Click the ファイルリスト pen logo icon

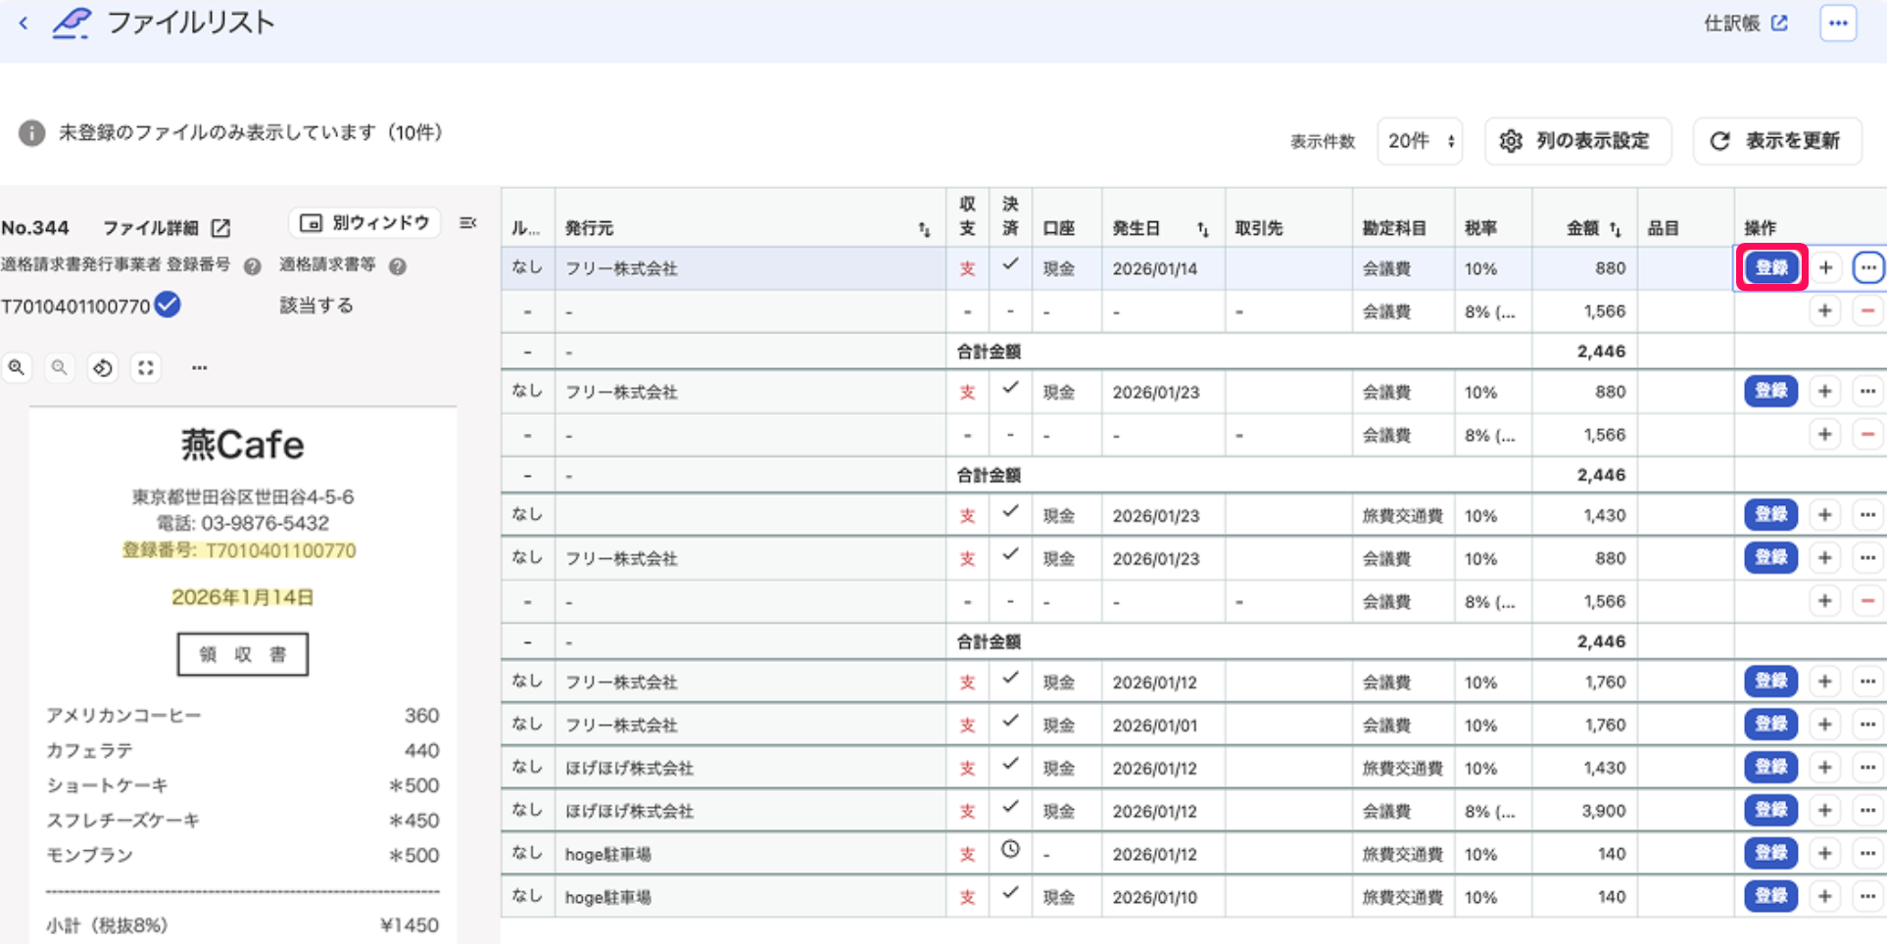click(72, 23)
